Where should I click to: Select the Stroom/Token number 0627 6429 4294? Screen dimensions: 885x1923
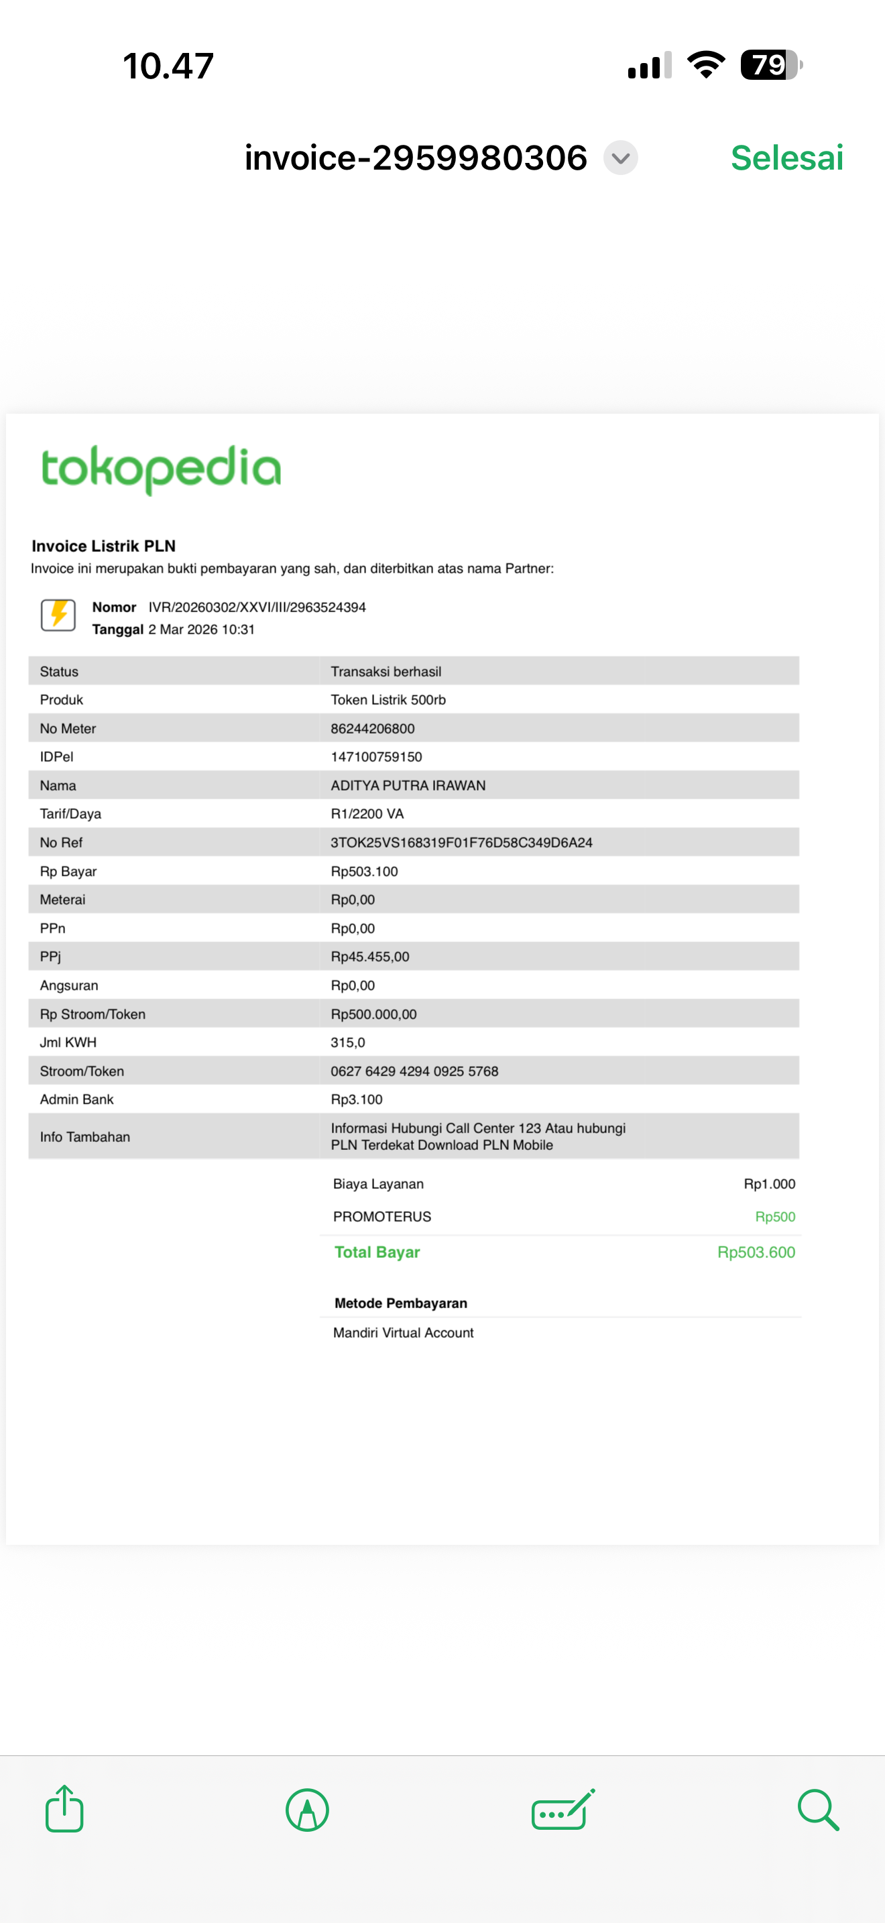[414, 1071]
